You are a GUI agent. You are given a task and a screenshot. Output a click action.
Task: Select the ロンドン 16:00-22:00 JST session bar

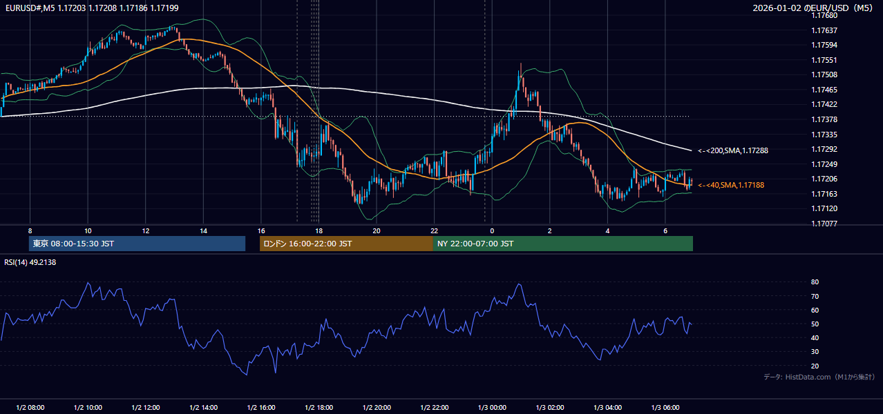coord(346,244)
